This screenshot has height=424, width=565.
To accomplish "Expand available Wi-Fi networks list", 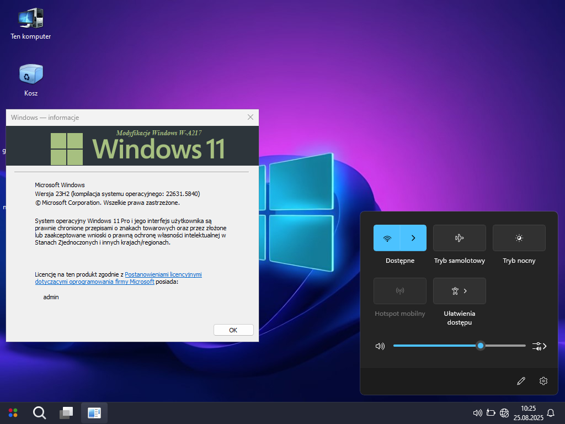I will tap(413, 238).
